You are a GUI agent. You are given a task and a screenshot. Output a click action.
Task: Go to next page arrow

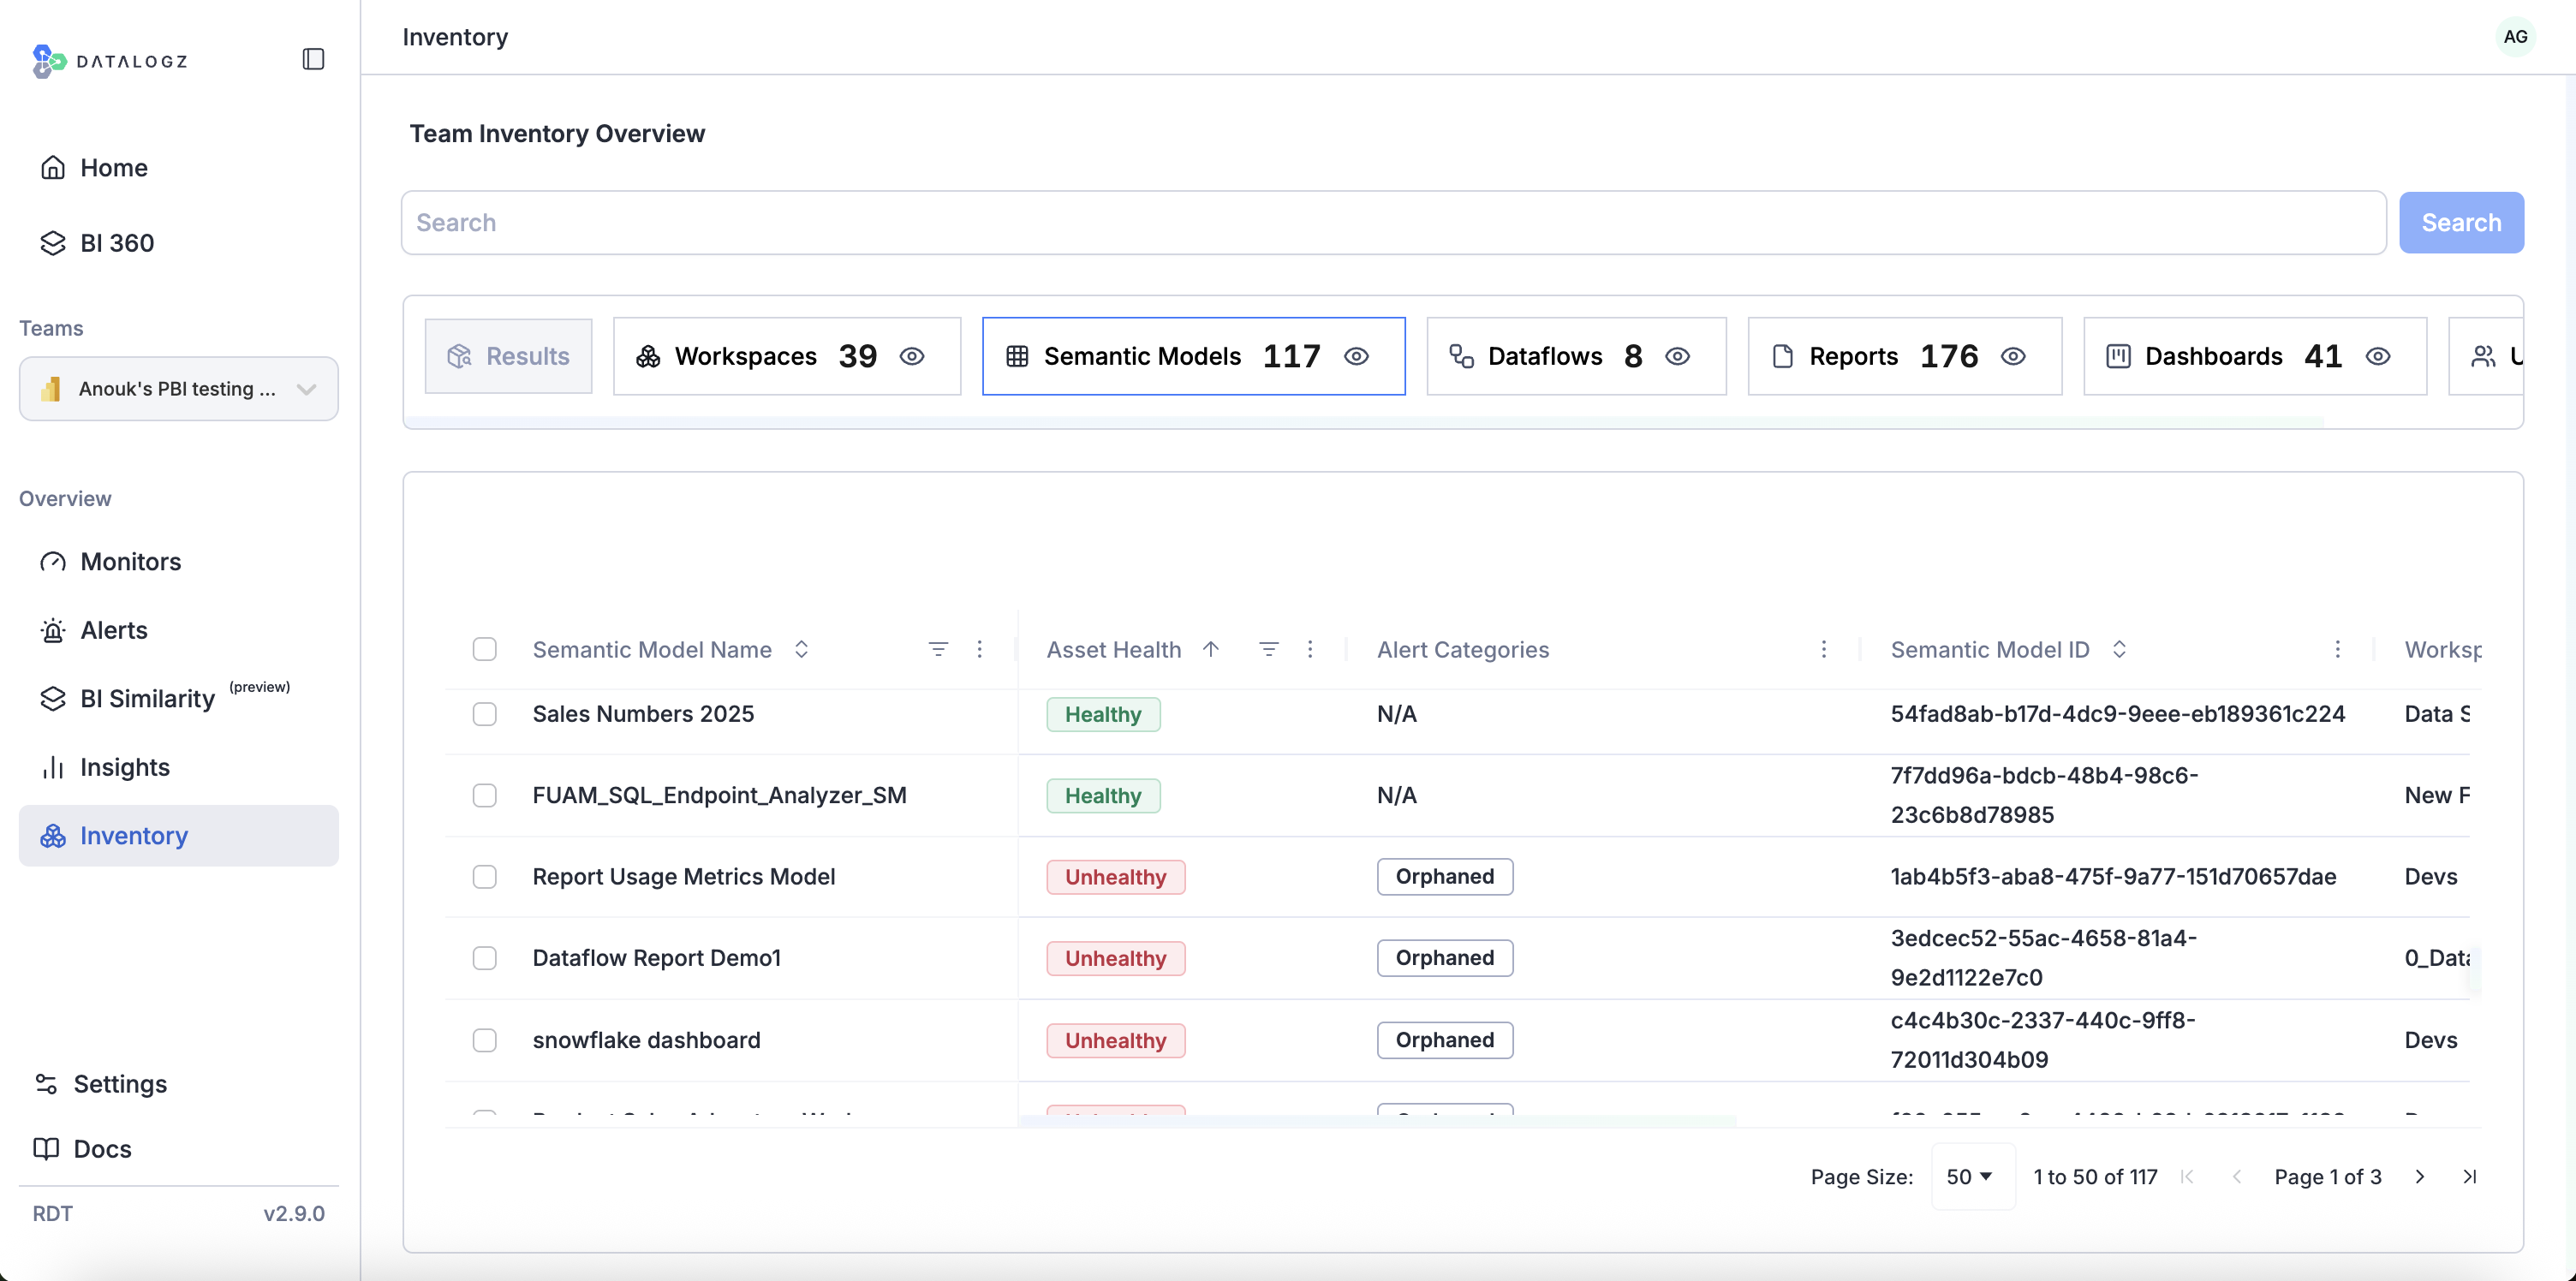pyautogui.click(x=2419, y=1176)
